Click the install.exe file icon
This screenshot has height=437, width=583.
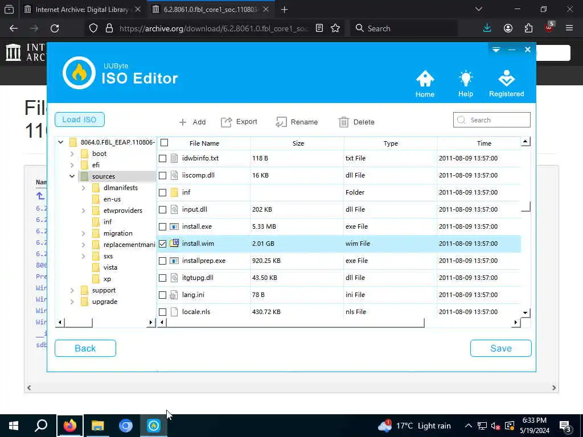pyautogui.click(x=174, y=226)
